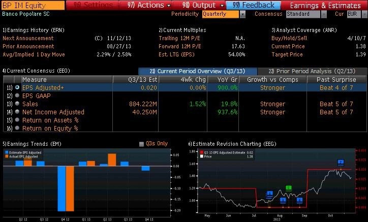Click the BP IM Equity security field

[33, 5]
